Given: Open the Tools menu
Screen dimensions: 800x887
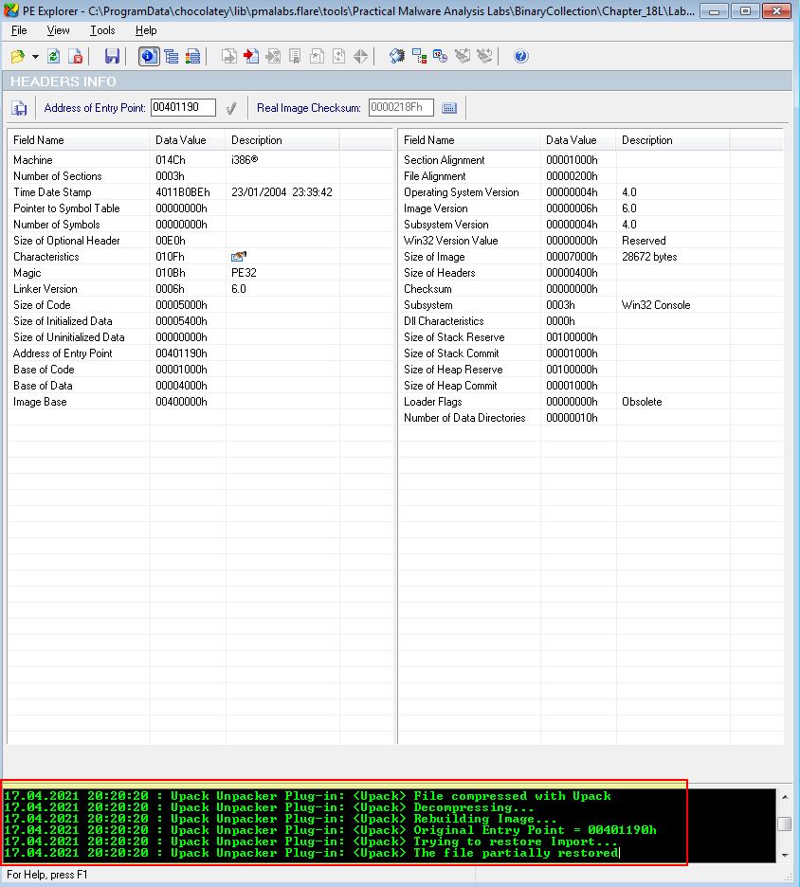Looking at the screenshot, I should point(102,30).
